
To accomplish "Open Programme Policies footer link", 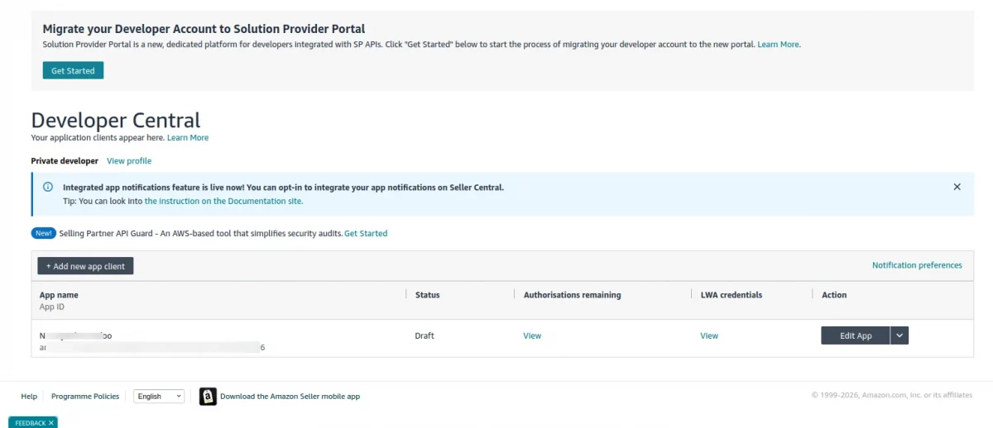I will [x=85, y=397].
